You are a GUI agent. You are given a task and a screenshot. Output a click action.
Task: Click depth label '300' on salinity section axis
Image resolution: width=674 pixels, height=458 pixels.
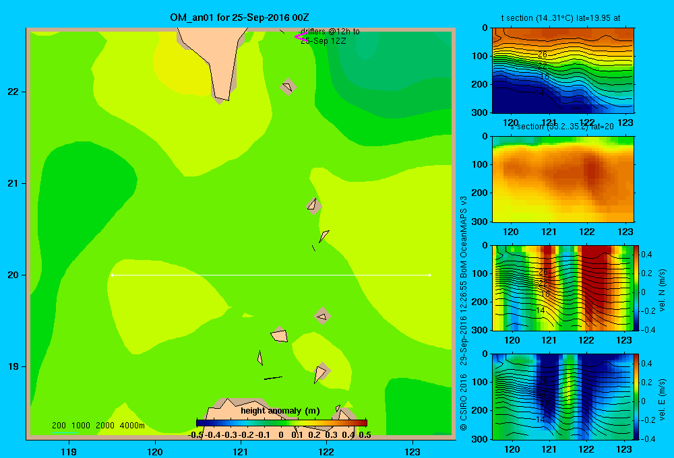point(480,222)
